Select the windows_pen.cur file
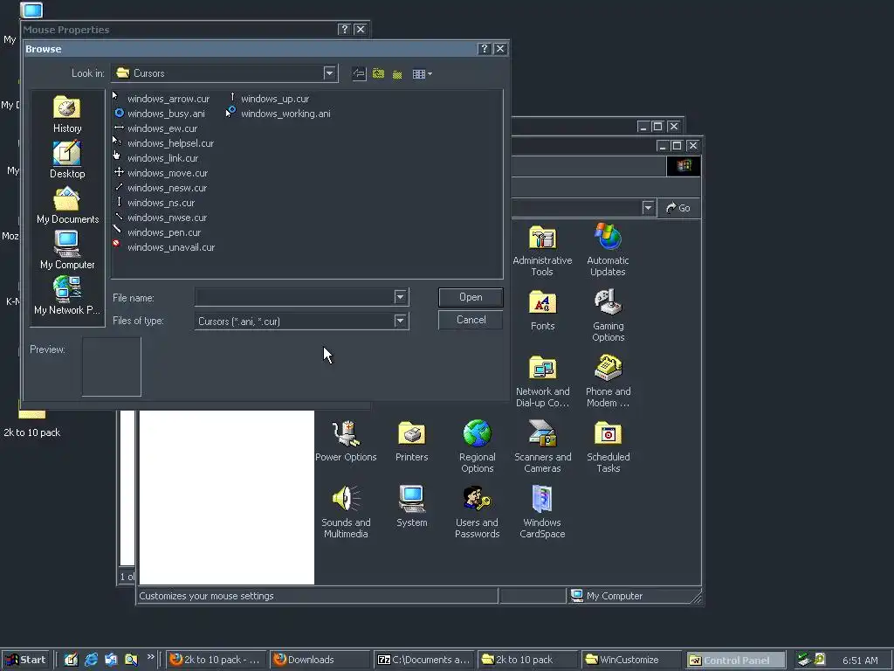Image resolution: width=894 pixels, height=671 pixels. (x=157, y=232)
